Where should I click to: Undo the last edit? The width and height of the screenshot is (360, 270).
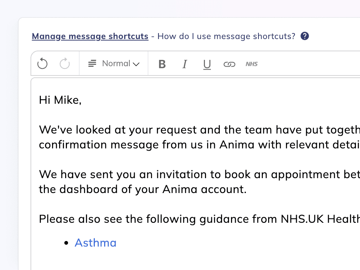[x=42, y=64]
